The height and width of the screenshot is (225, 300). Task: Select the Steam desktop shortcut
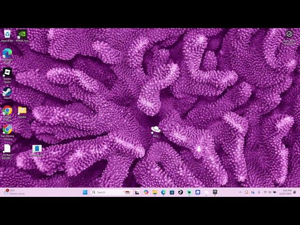(7, 93)
